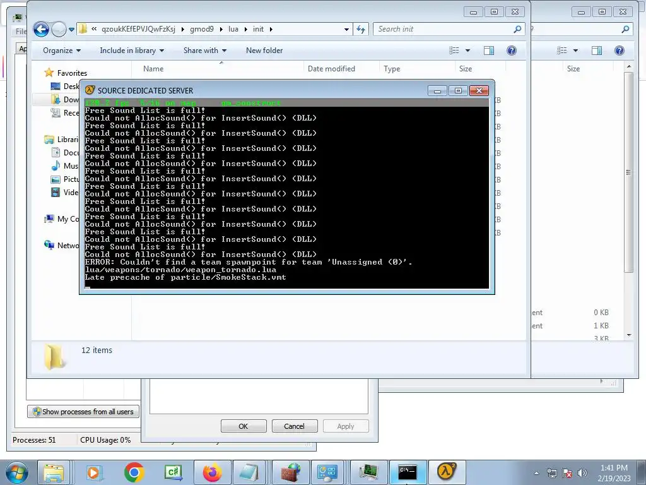Open Google Chrome from taskbar
The height and width of the screenshot is (485, 646).
click(x=134, y=472)
